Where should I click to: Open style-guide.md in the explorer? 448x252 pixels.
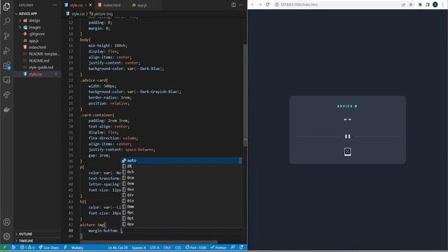pyautogui.click(x=41, y=67)
